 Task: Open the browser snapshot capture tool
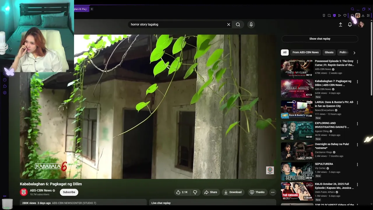(329, 15)
